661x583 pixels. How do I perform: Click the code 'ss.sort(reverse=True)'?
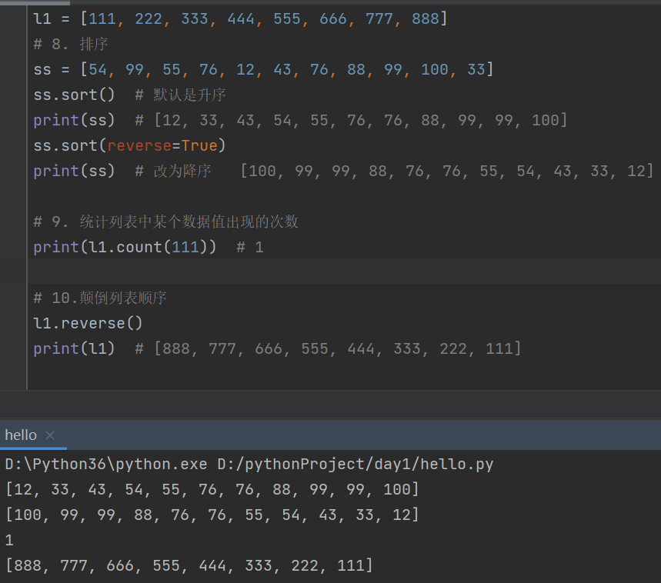[129, 146]
